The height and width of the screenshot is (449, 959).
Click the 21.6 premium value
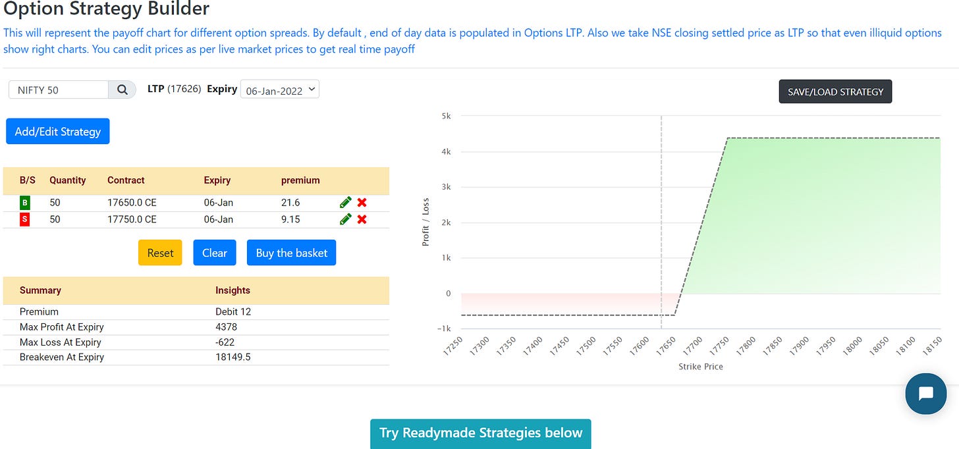(x=290, y=203)
